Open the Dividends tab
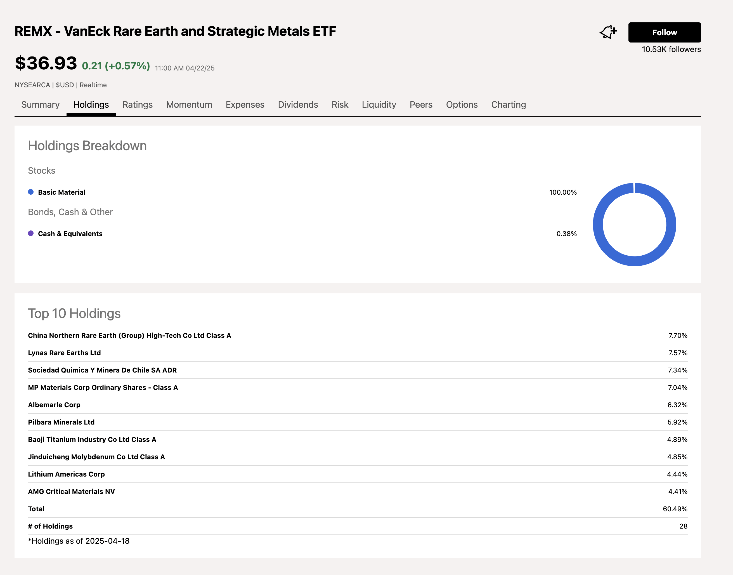This screenshot has height=575, width=733. pos(298,105)
